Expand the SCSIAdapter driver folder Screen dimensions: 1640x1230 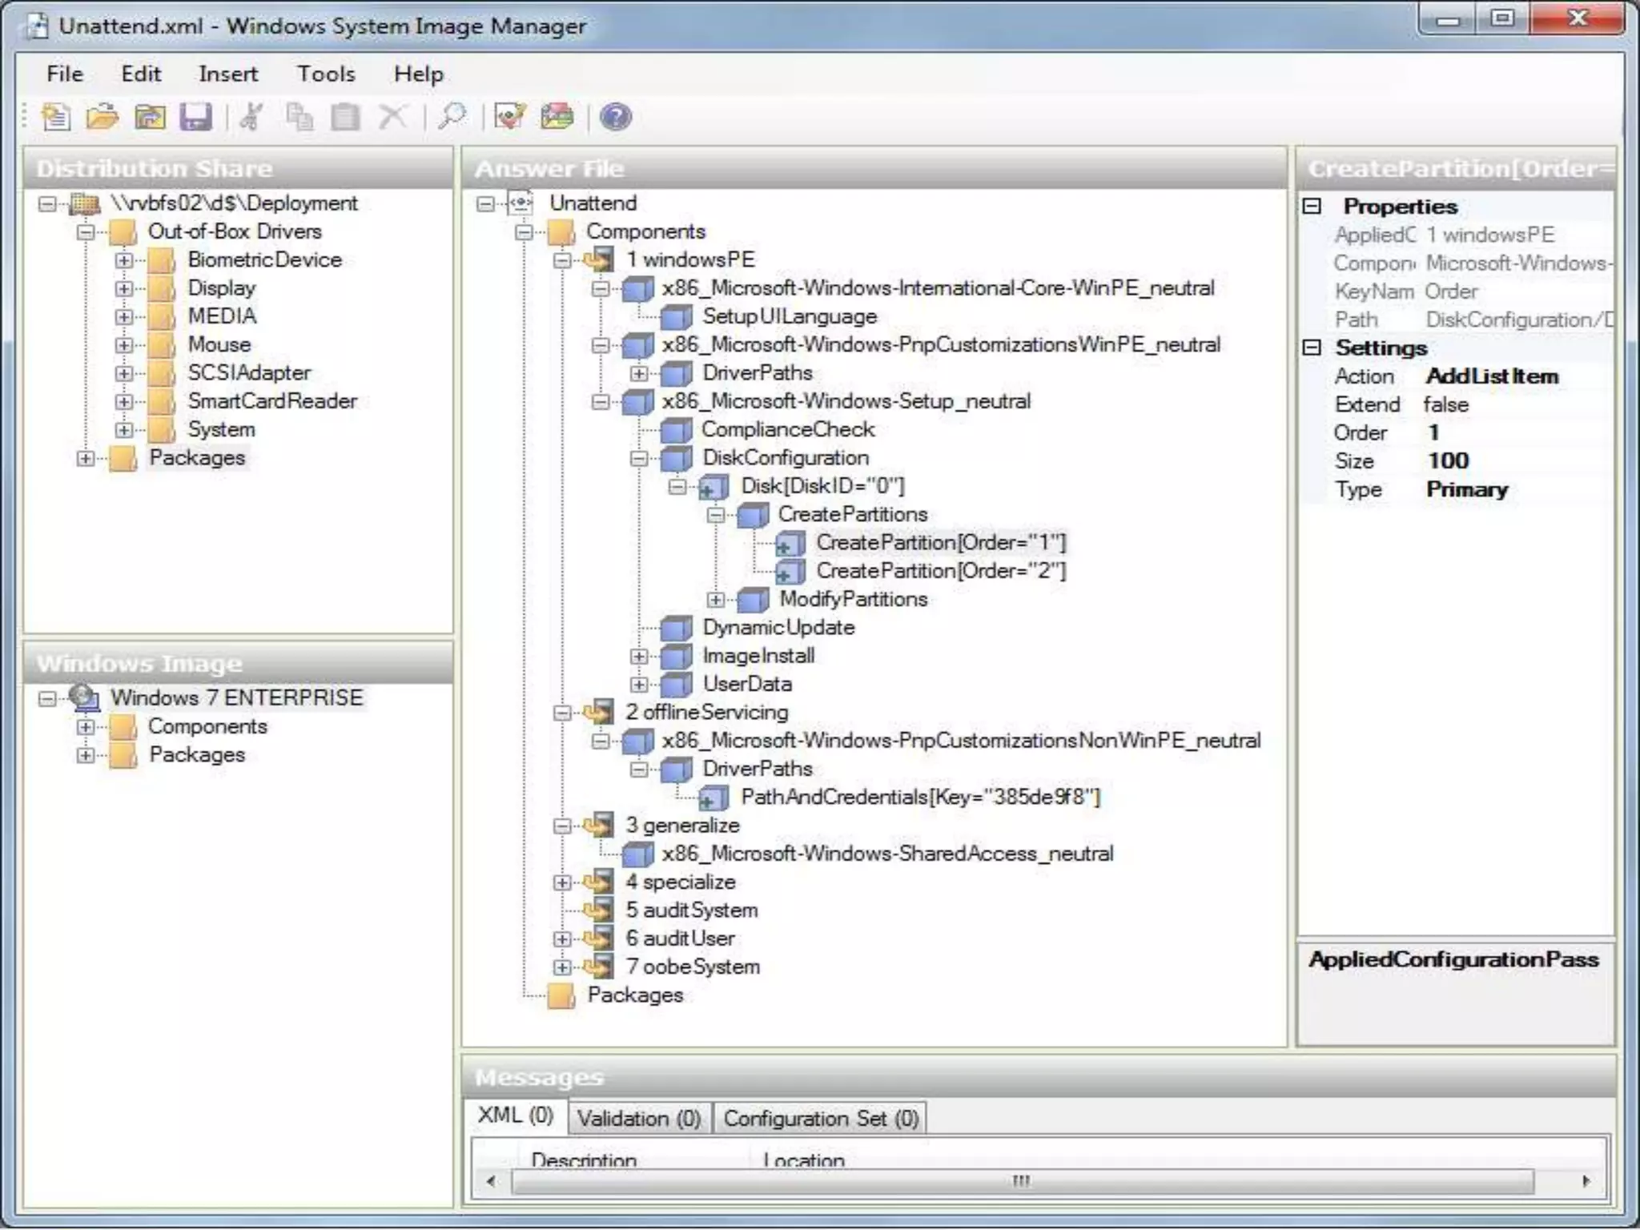pyautogui.click(x=124, y=373)
